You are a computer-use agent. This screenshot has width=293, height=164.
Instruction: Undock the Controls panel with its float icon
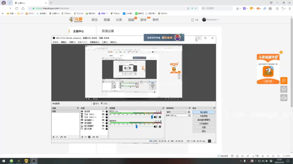coord(214,108)
